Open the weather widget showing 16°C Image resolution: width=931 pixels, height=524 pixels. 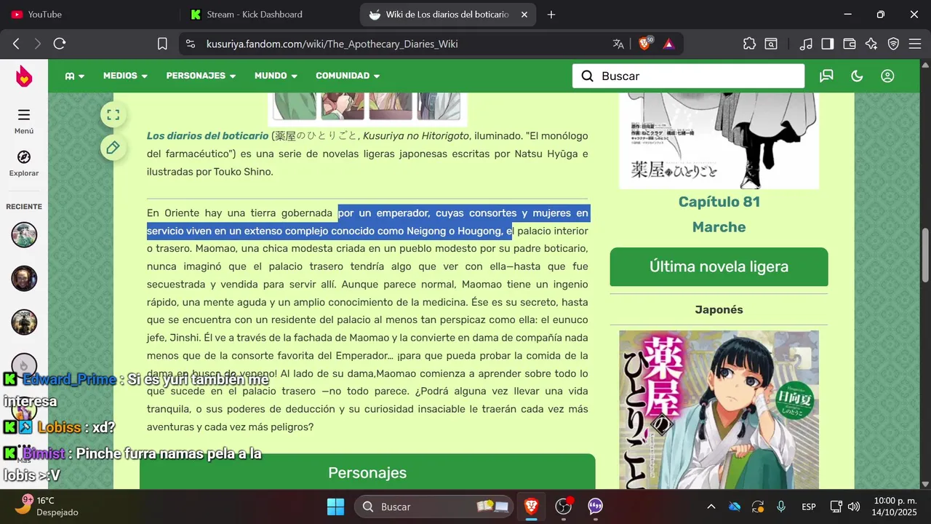coord(47,506)
